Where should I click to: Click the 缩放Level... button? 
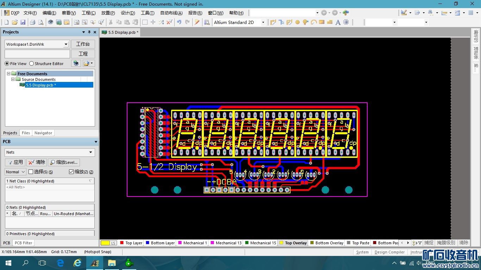pos(64,162)
